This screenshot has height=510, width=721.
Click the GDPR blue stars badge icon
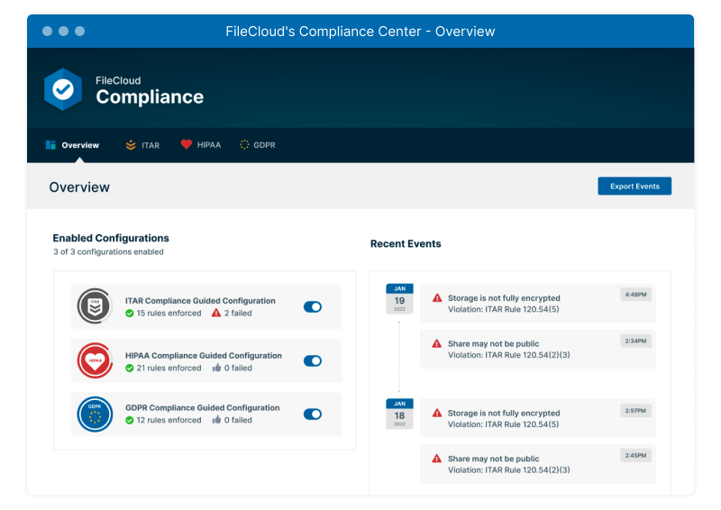point(95,414)
